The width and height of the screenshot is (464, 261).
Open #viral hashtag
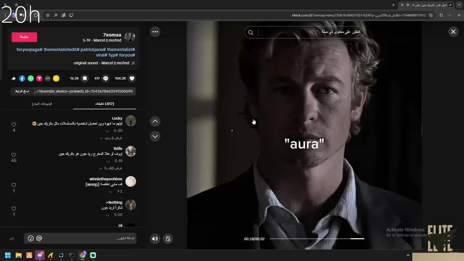pos(101,55)
